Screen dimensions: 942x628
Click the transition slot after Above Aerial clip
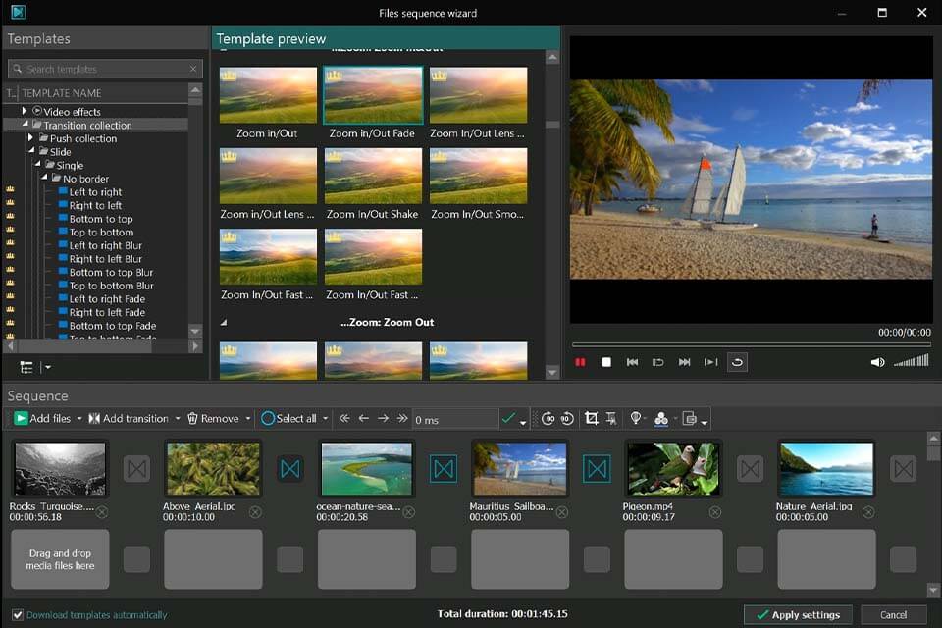[290, 469]
